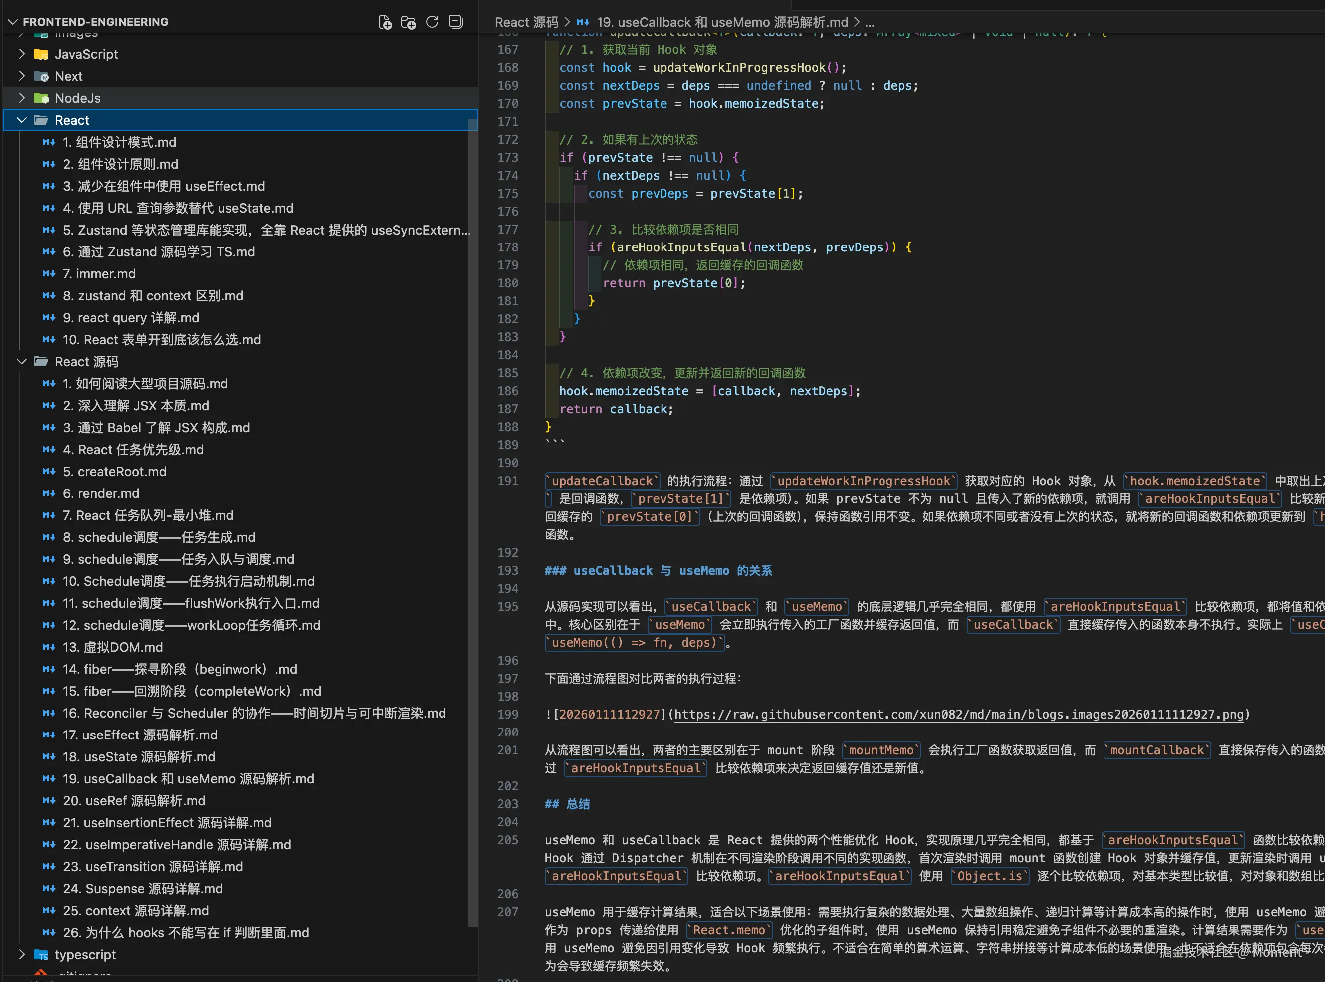Click the typescript folder icon
The width and height of the screenshot is (1325, 982).
[x=41, y=954]
